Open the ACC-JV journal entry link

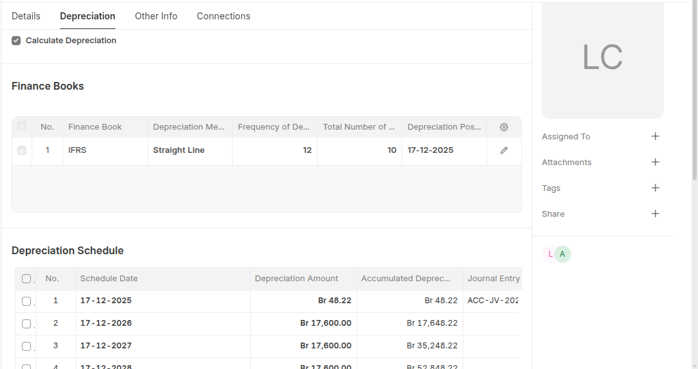point(493,301)
